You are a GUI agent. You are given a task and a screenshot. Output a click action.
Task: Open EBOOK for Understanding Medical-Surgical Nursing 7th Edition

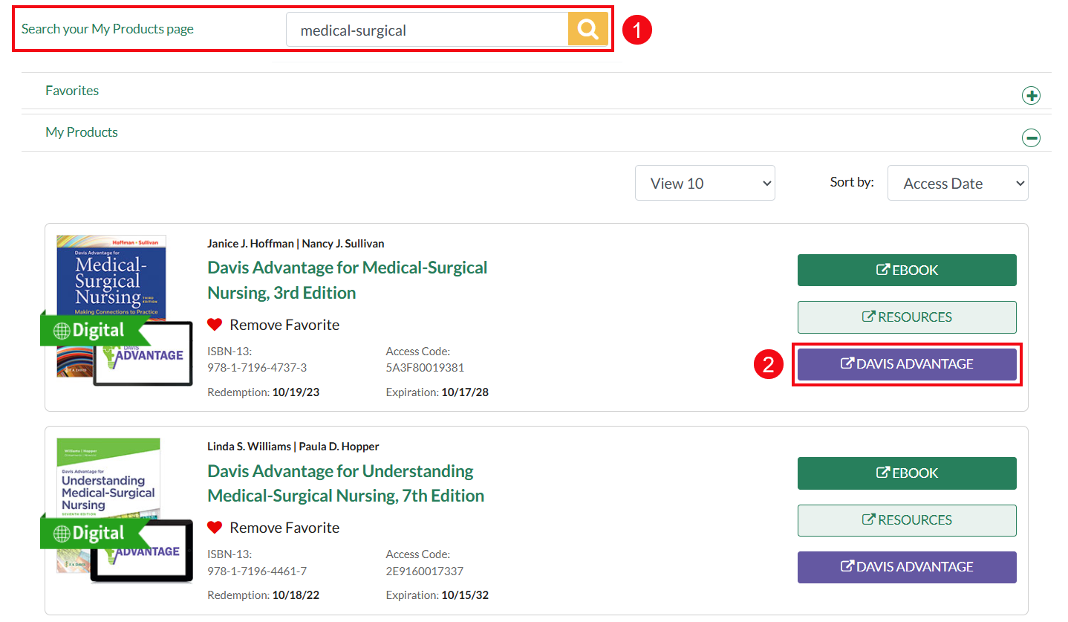pyautogui.click(x=906, y=473)
